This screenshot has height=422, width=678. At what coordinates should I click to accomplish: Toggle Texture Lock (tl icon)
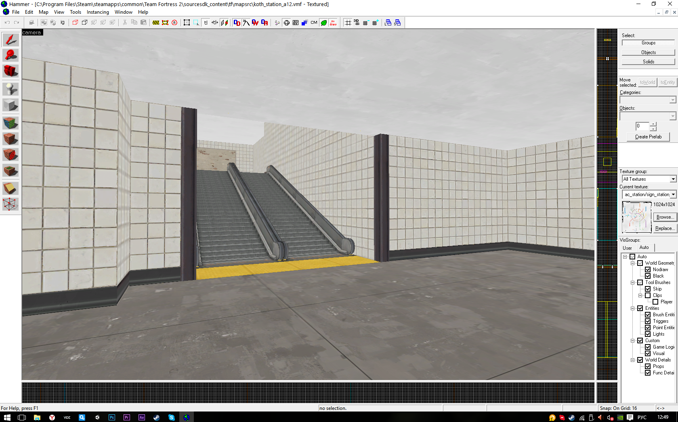(x=206, y=23)
